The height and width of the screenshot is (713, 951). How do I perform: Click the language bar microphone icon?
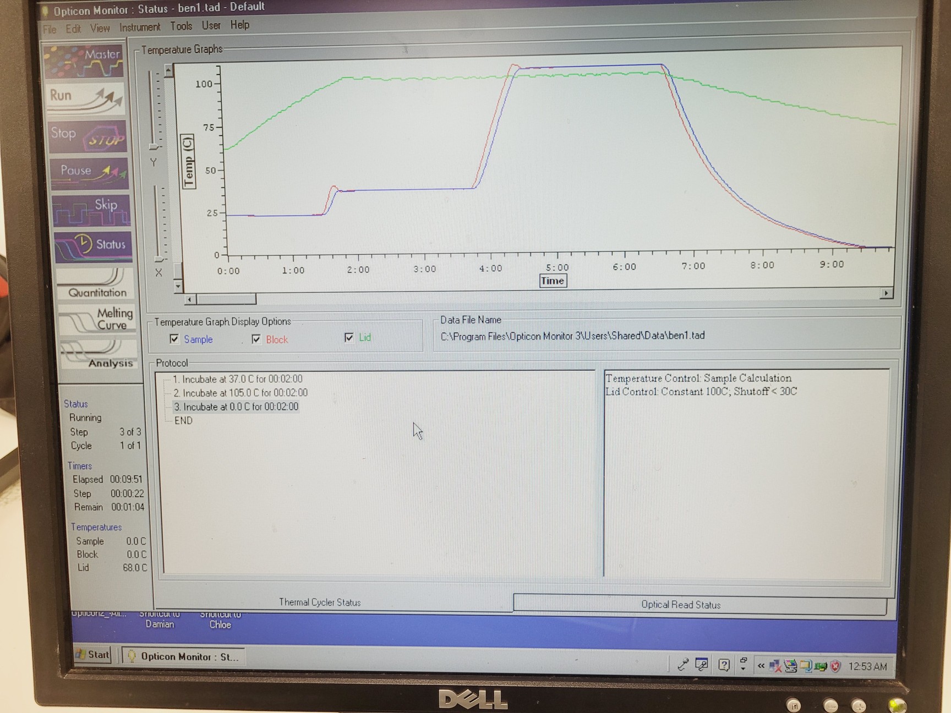click(683, 665)
